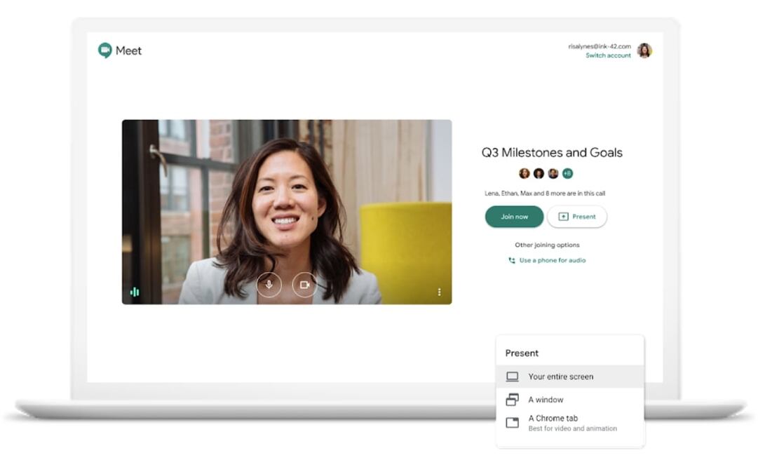This screenshot has width=758, height=467.
Task: Expand the +8 participant overflow chip
Action: pyautogui.click(x=567, y=173)
